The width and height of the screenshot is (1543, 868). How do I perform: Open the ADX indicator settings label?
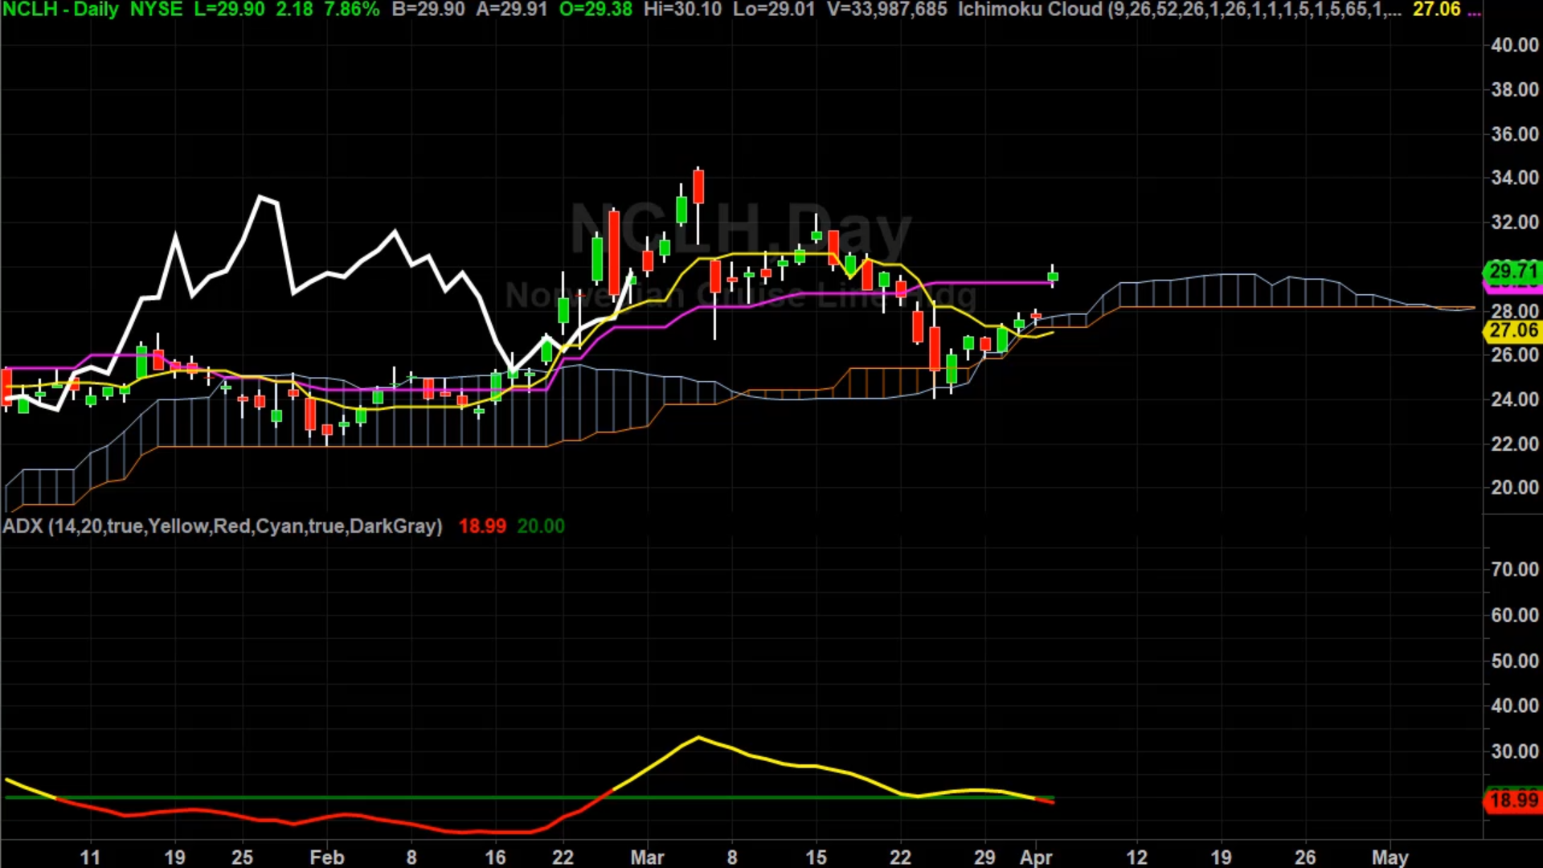(x=223, y=526)
